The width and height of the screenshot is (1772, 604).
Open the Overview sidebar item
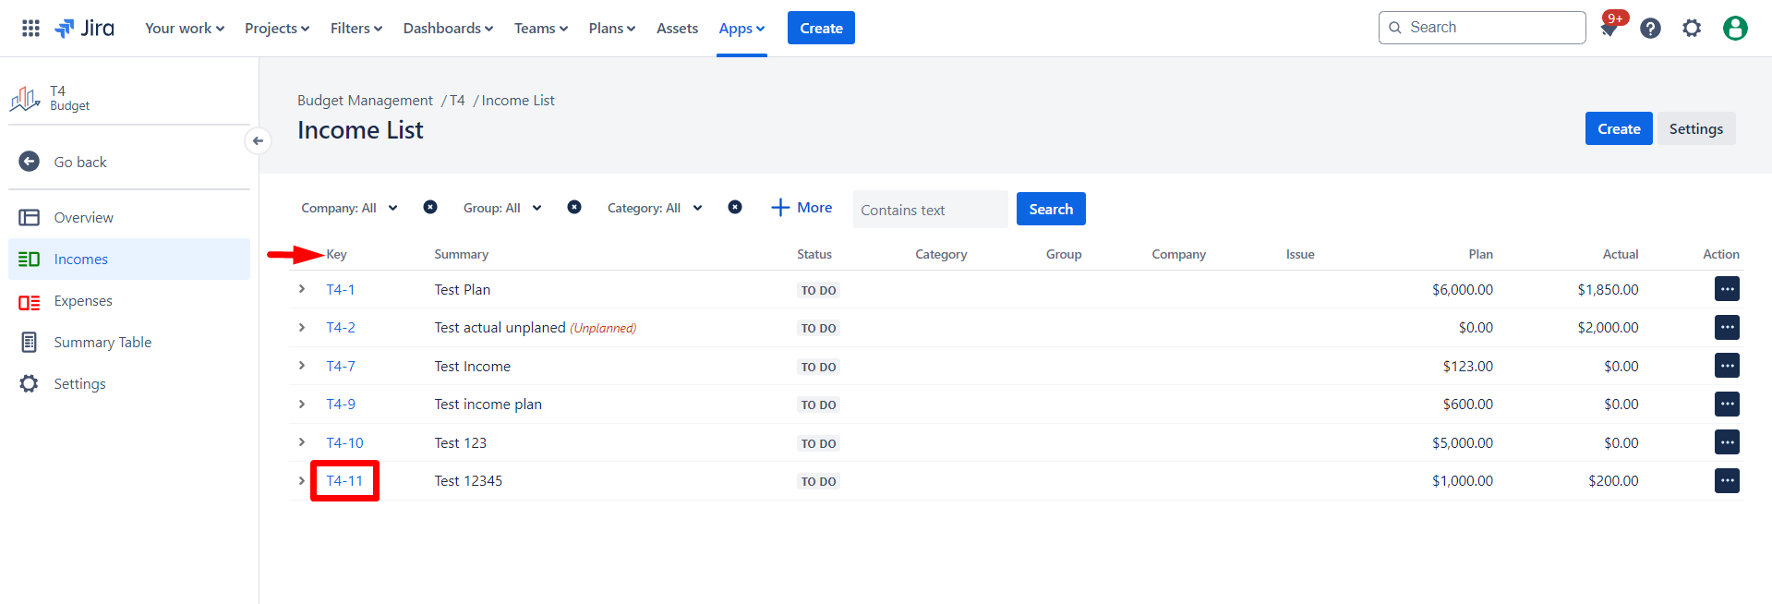(x=129, y=217)
